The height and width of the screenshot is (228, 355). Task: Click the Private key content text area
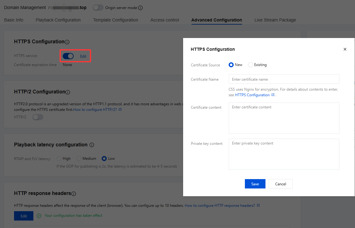[284, 154]
